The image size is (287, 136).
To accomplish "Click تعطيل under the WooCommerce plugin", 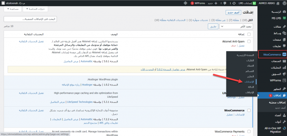I will point(230,115).
